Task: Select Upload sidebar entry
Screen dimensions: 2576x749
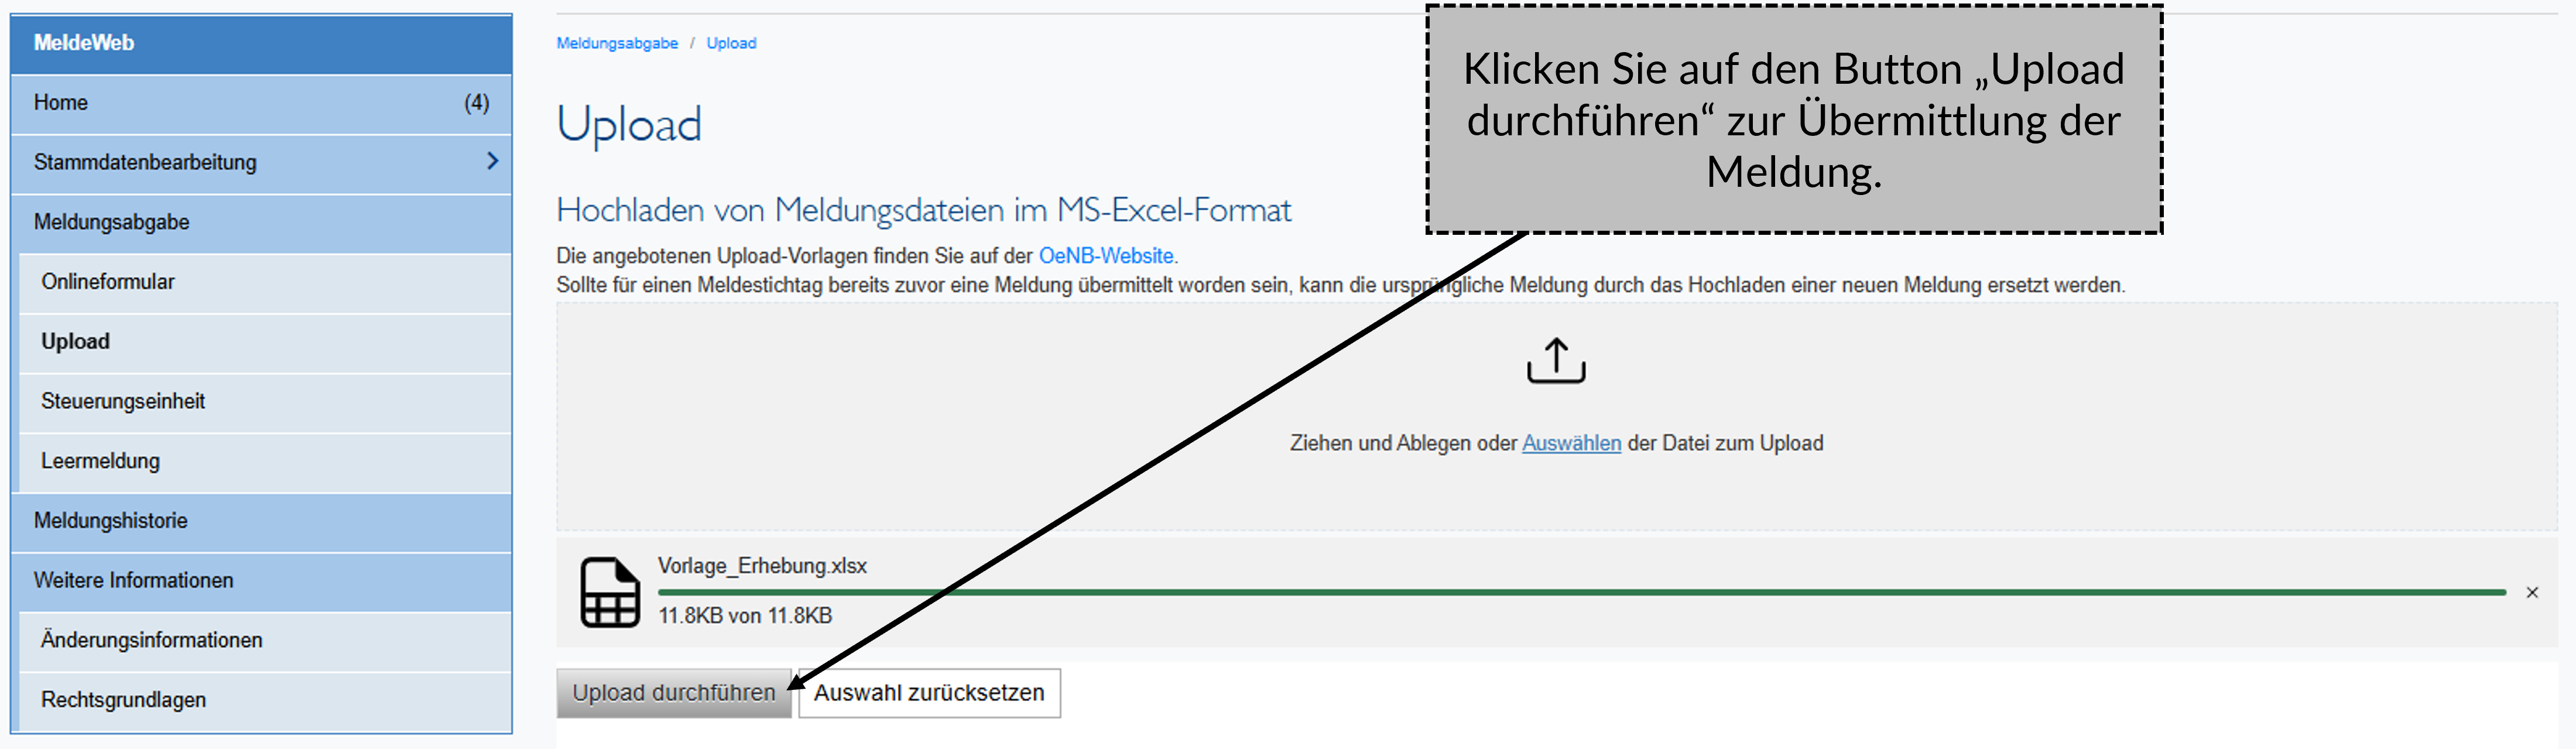Action: (76, 342)
